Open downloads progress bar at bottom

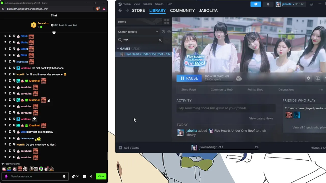click(x=229, y=150)
